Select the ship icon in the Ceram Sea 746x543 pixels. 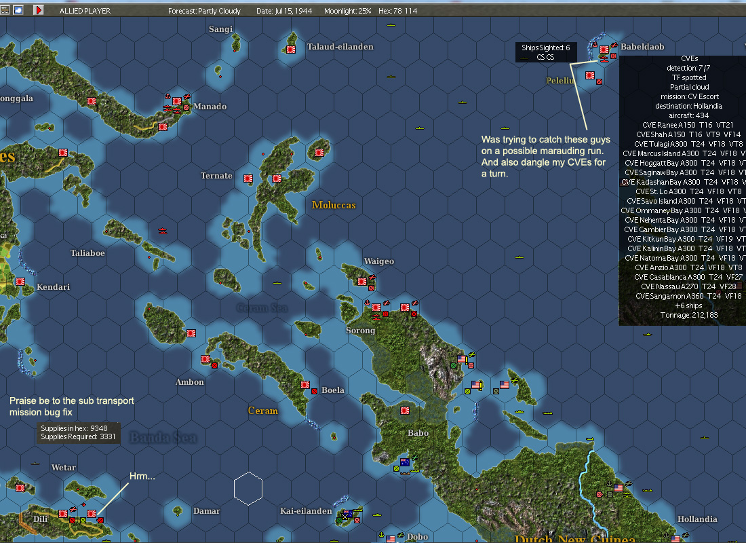[x=277, y=283]
